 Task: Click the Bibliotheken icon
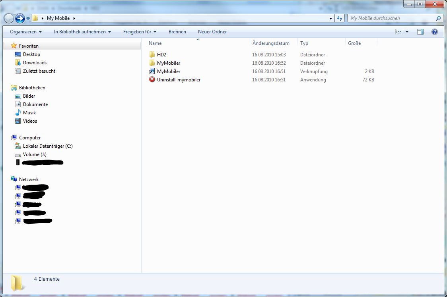(14, 87)
